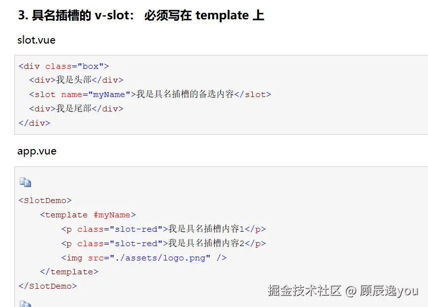Screen dimensions: 428x307
Task: Click the closing </SlotDemo> tag
Action: coord(48,286)
